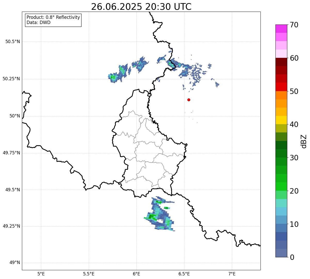Click the 49.25°N latitude label
310x279 pixels.
11,226
